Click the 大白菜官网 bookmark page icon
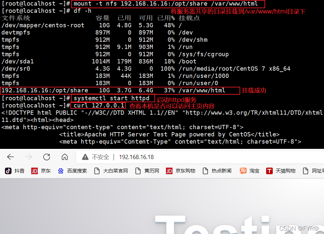Screen dimensions: 324x234 point(97,171)
